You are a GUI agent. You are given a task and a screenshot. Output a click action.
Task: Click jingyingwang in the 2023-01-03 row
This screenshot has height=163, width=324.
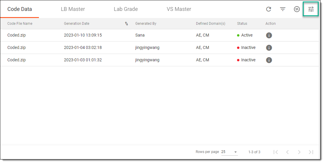[147, 60]
